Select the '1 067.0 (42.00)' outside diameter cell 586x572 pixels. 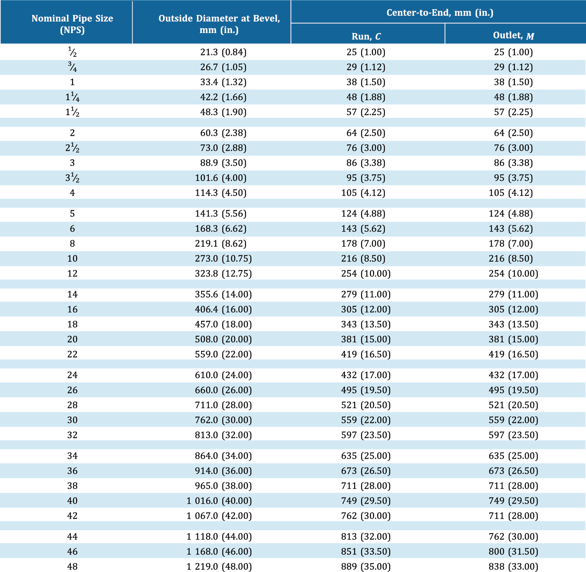tap(219, 515)
